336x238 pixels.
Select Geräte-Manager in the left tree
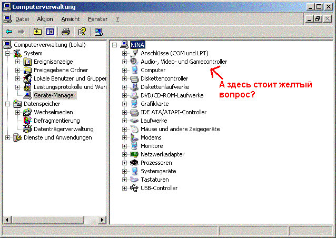[x=54, y=95]
